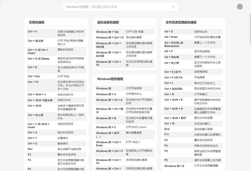Click the Alt + P shortcut row
This screenshot has width=251, height=171.
tap(193, 51)
